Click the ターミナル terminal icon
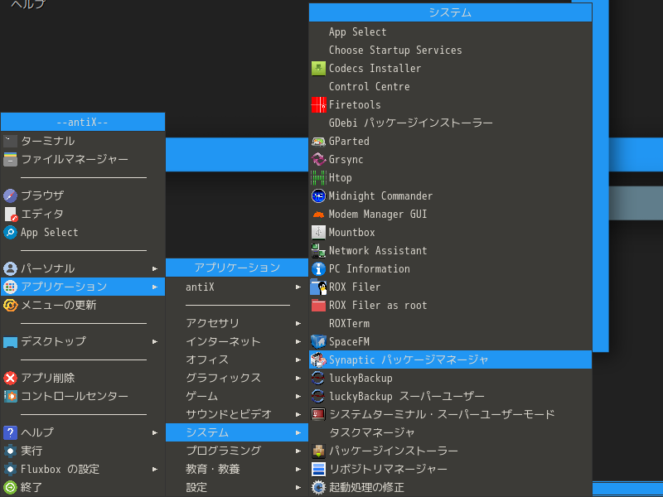Viewport: 663px width, 497px height. point(10,141)
